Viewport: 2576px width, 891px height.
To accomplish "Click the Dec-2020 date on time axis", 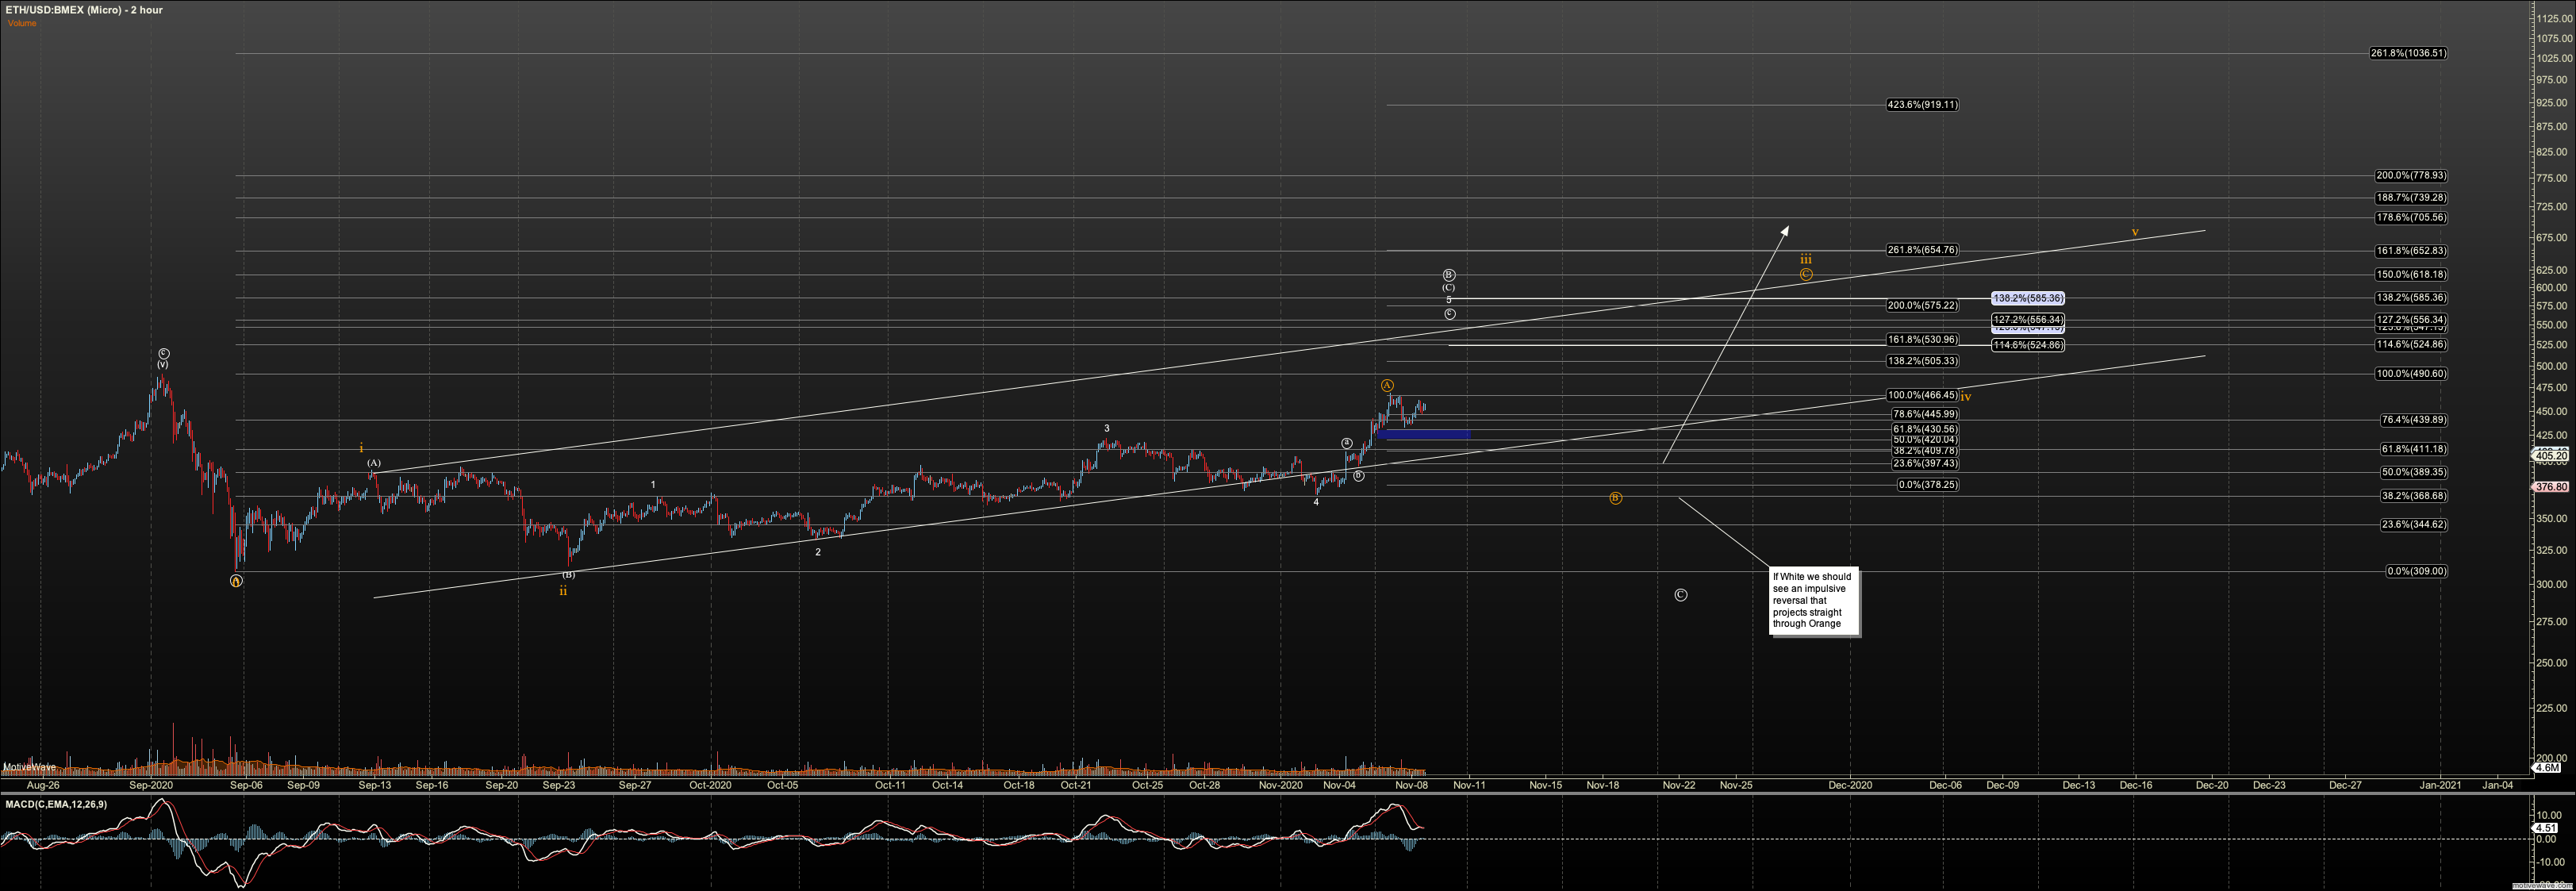I will pos(1850,785).
